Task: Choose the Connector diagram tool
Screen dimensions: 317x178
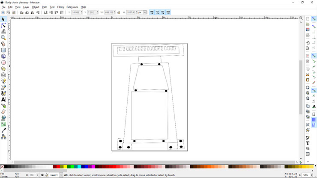Action: coord(3,137)
